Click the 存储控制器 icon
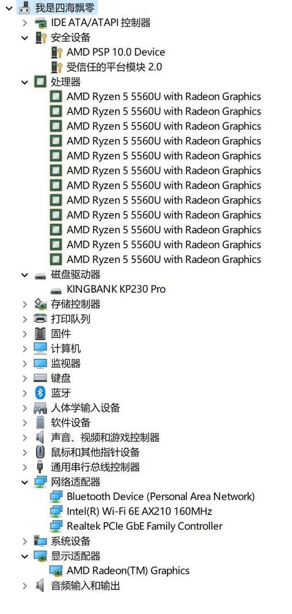Image resolution: width=292 pixels, height=614 pixels. point(40,304)
